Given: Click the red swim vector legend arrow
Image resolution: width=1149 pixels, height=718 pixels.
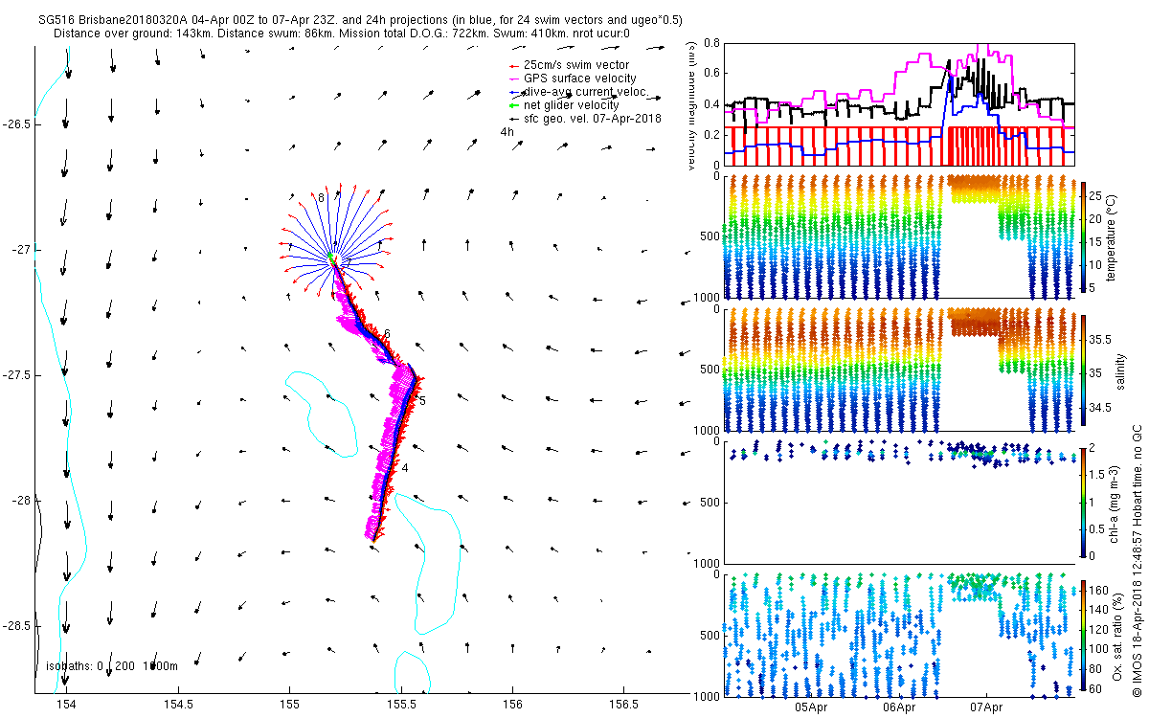Looking at the screenshot, I should (x=513, y=64).
